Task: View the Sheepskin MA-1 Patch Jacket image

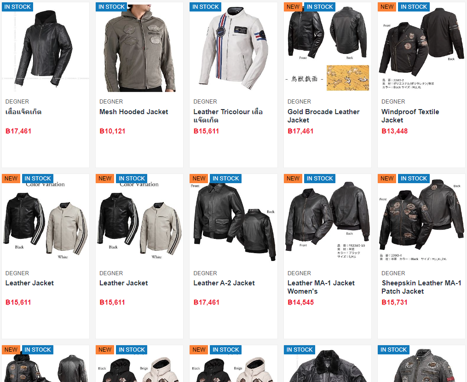Action: click(x=421, y=219)
